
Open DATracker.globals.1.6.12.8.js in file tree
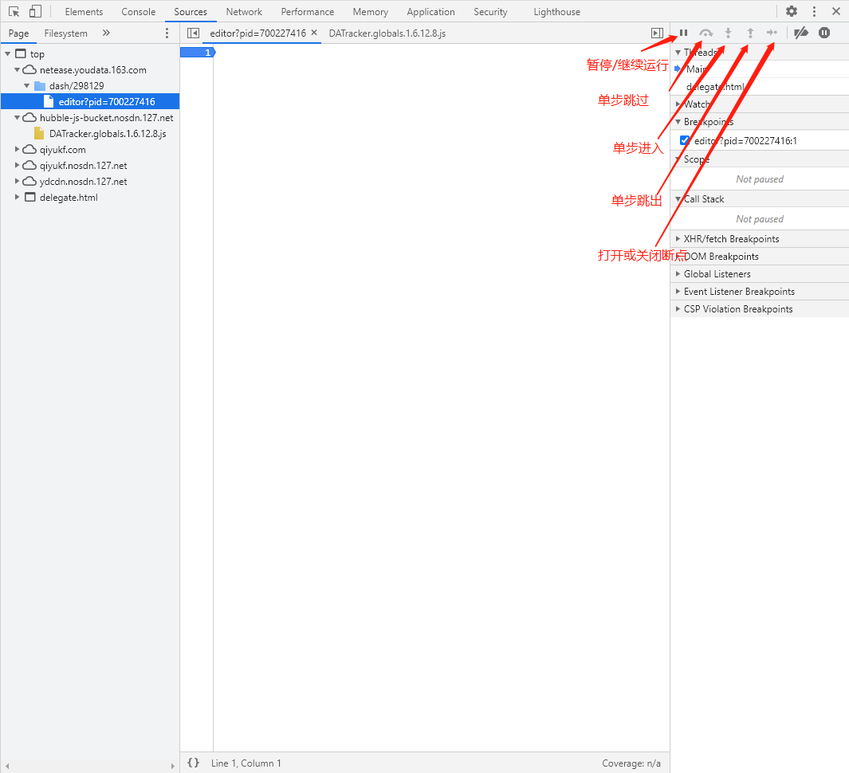click(x=107, y=134)
